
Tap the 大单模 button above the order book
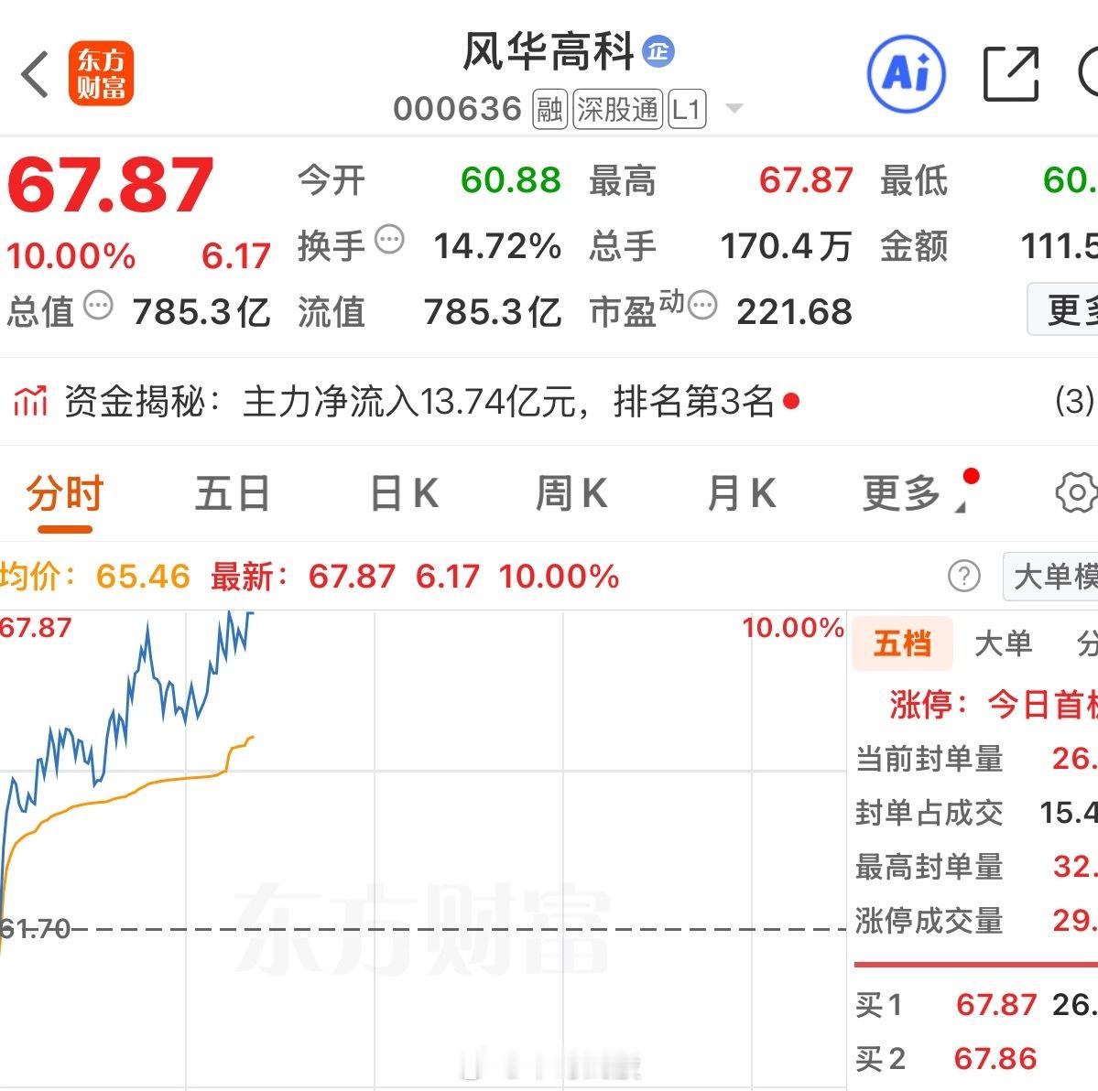click(x=1051, y=577)
